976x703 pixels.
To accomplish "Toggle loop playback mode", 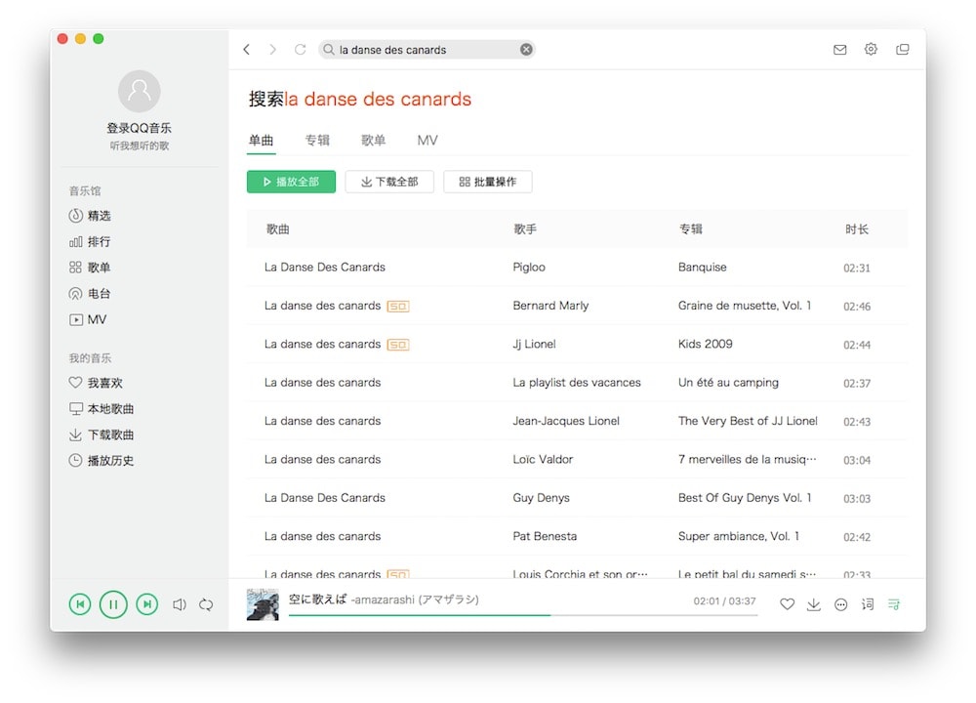I will pyautogui.click(x=206, y=604).
